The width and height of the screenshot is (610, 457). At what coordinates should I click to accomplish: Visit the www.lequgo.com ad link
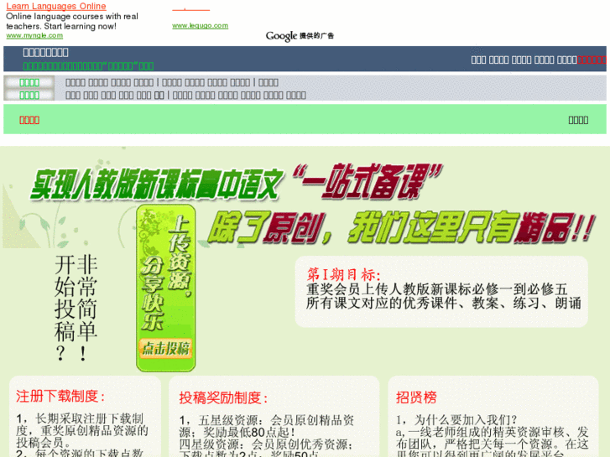pyautogui.click(x=201, y=26)
